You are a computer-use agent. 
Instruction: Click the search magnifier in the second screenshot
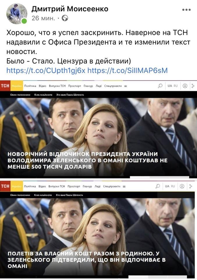(158, 186)
